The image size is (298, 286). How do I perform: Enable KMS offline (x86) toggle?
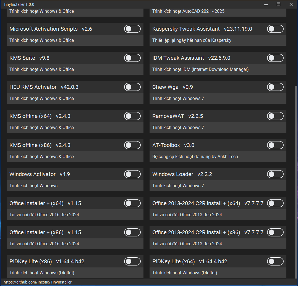click(132, 145)
